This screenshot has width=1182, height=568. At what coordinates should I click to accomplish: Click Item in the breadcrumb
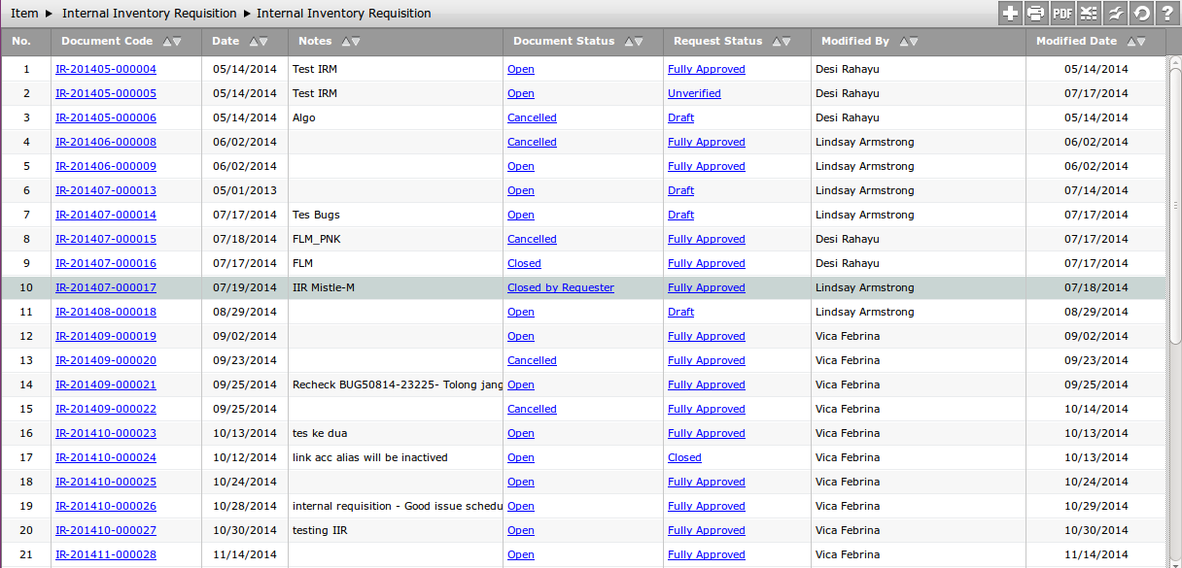point(24,14)
